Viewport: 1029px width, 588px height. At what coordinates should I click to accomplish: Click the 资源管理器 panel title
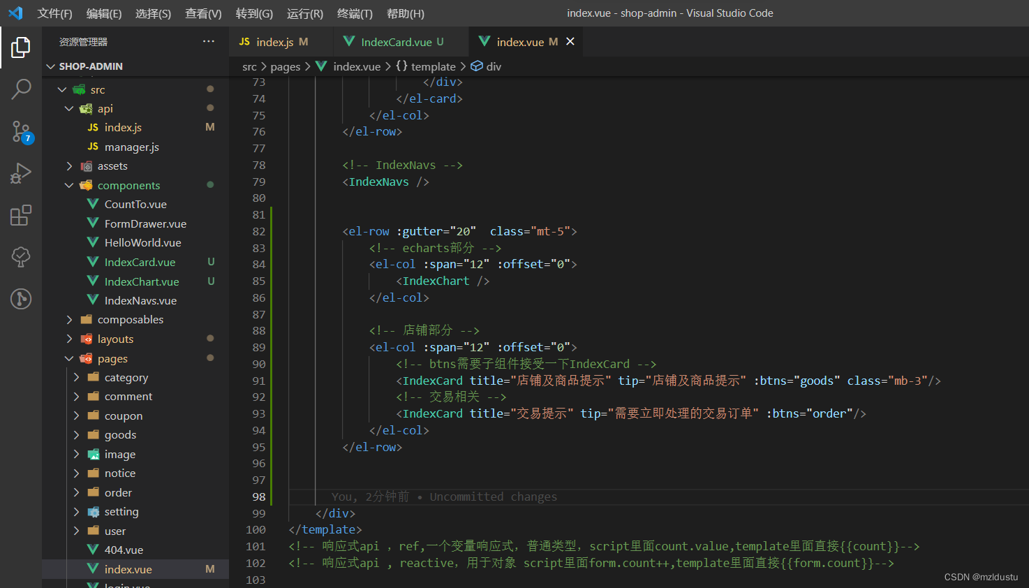tap(83, 42)
